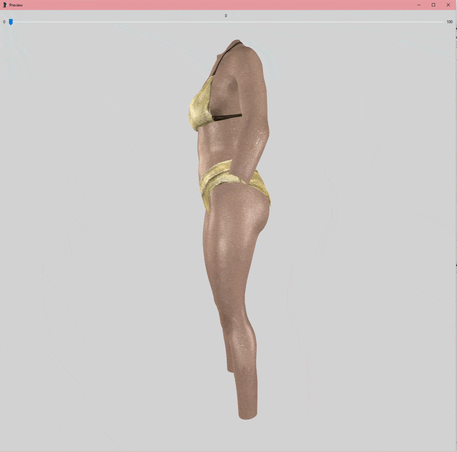The width and height of the screenshot is (457, 452).
Task: Click the Preview app icon in the title bar
Action: (5, 5)
